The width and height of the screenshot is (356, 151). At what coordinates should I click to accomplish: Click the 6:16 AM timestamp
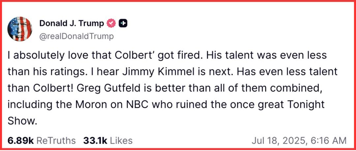[x=329, y=141]
